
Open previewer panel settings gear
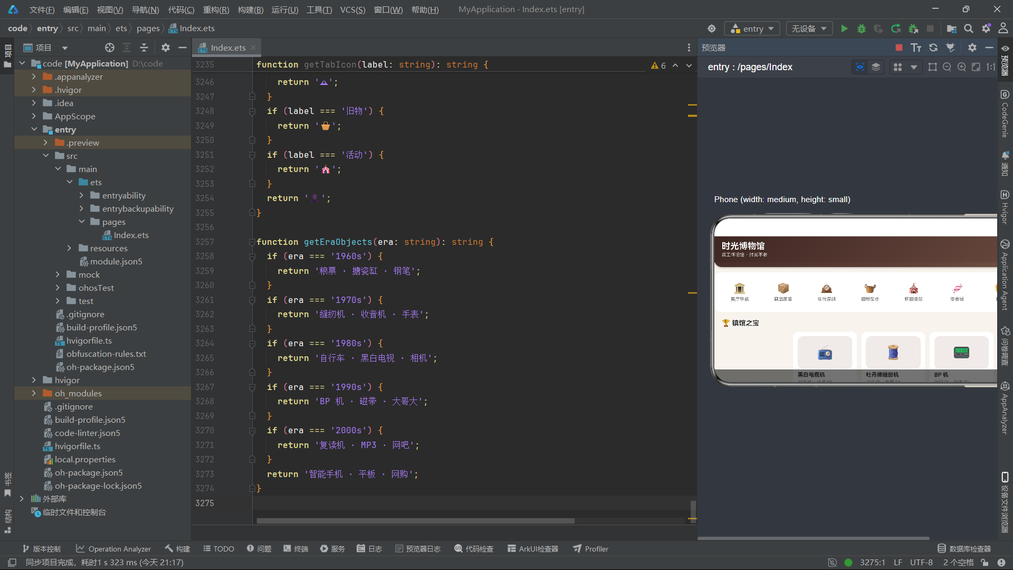(x=972, y=47)
